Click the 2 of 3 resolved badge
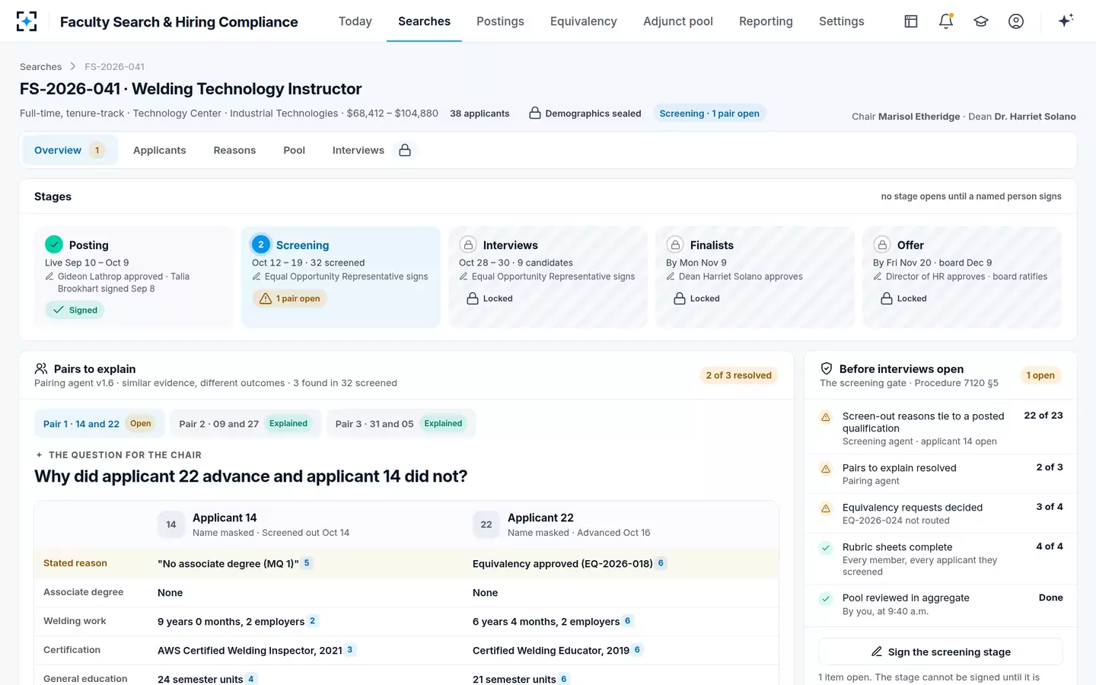This screenshot has width=1096, height=685. pos(738,375)
